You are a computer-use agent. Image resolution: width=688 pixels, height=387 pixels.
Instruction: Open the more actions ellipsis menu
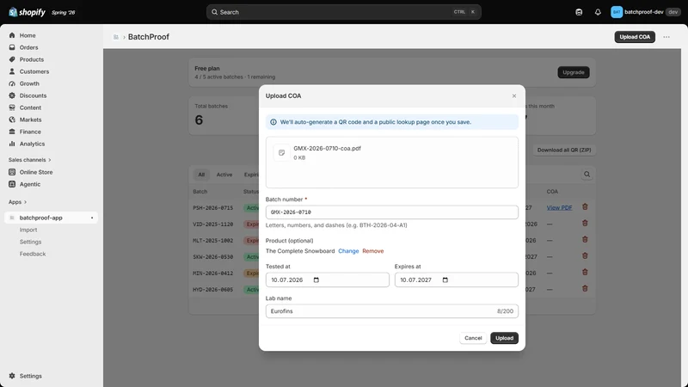666,37
